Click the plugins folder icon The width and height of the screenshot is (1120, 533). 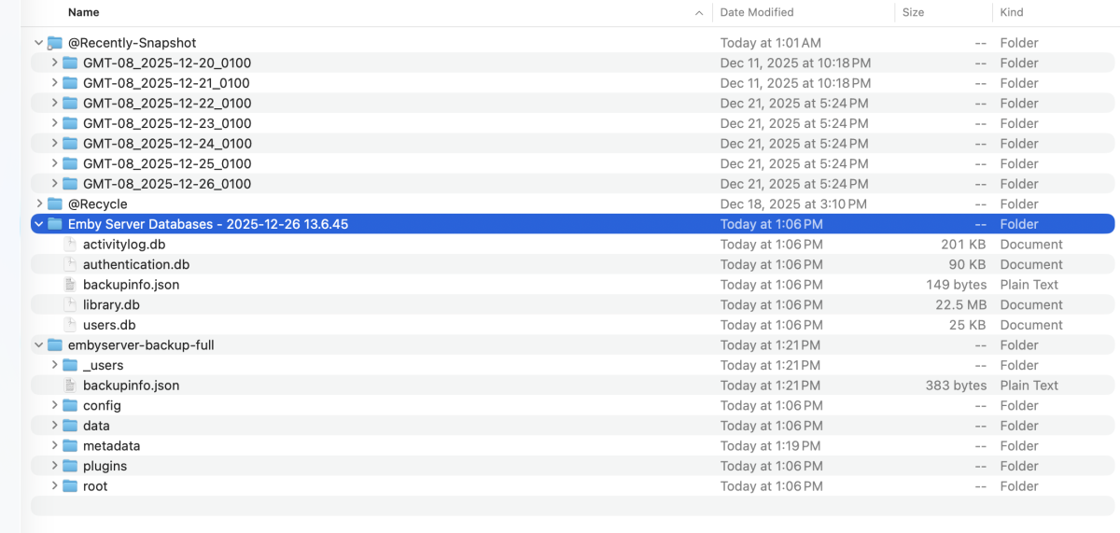point(70,466)
